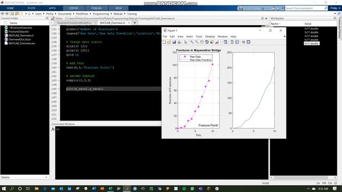342x192 pixels.
Task: Select the Rotate 3D tool
Action: point(207,42)
